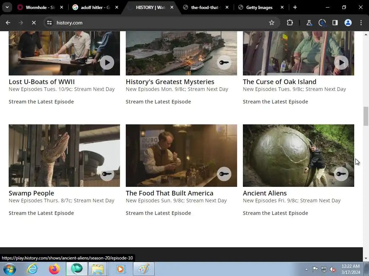Go back to previous page
Screen dimensions: 369x276
point(8,23)
